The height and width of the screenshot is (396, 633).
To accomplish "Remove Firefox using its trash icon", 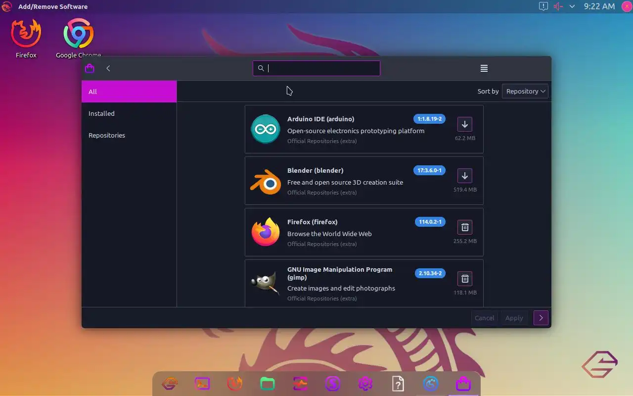I will [464, 227].
